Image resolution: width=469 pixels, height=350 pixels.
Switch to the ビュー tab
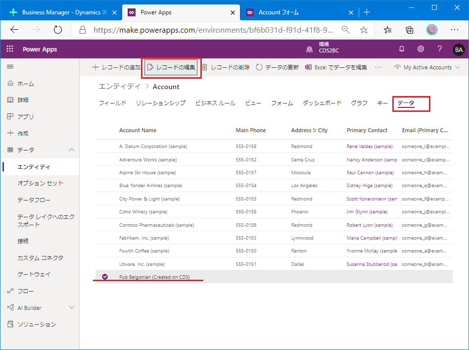(253, 103)
